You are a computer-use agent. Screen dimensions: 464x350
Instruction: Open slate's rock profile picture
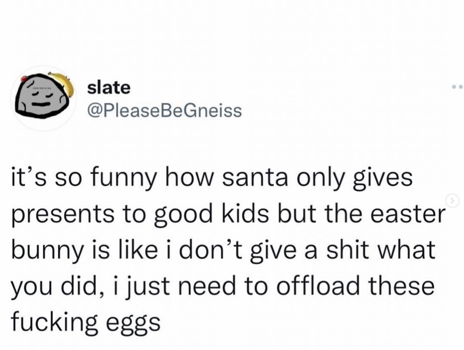pos(42,96)
